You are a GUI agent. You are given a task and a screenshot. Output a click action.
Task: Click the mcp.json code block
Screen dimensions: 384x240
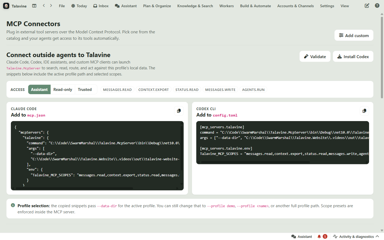coord(97,156)
